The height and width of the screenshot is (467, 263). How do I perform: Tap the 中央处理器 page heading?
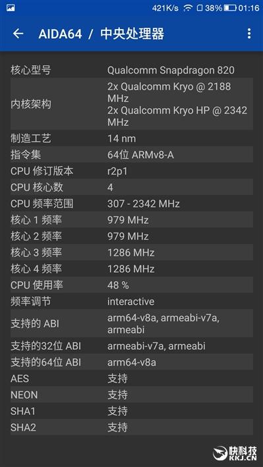point(132,34)
